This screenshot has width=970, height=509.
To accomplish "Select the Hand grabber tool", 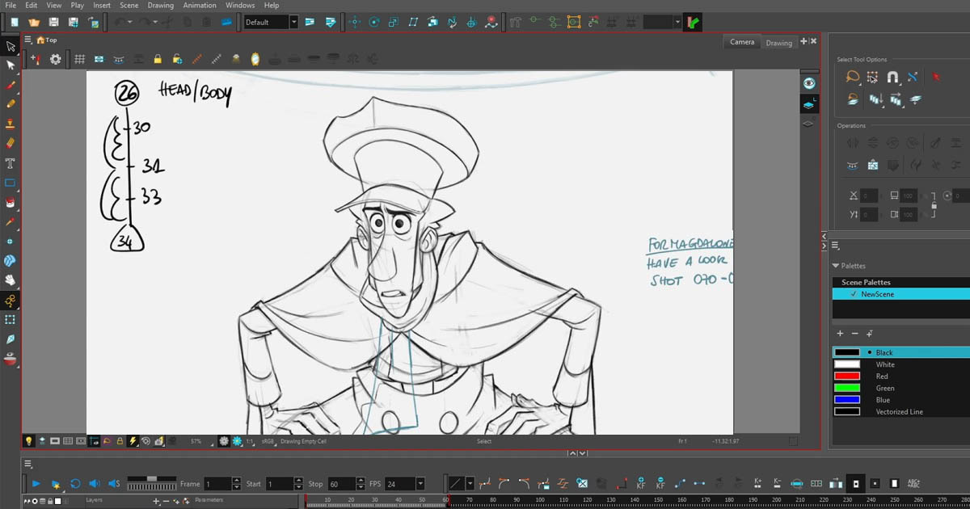I will (x=11, y=280).
